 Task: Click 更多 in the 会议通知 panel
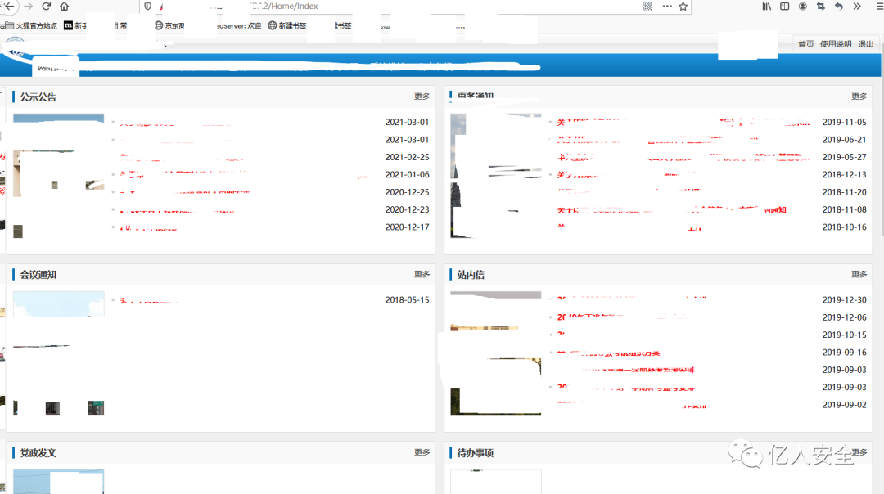click(422, 274)
